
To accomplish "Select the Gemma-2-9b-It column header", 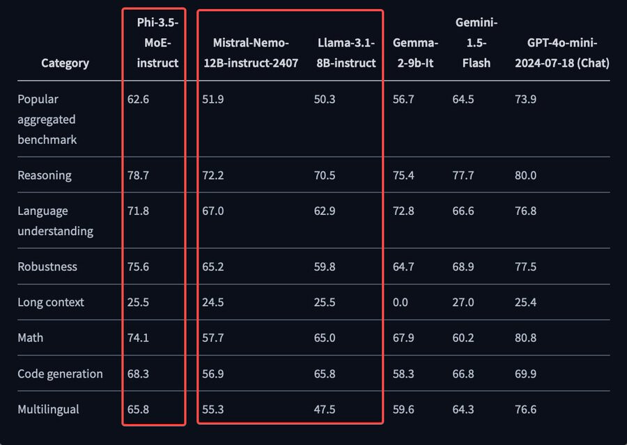I will pyautogui.click(x=415, y=53).
